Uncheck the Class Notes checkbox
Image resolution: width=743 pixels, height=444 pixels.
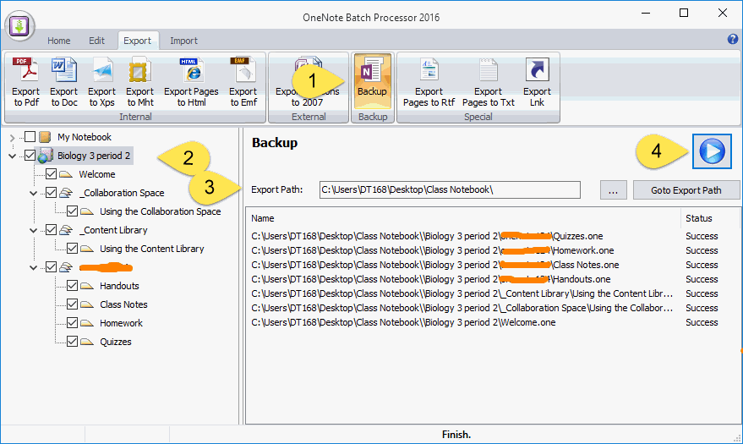coord(72,304)
